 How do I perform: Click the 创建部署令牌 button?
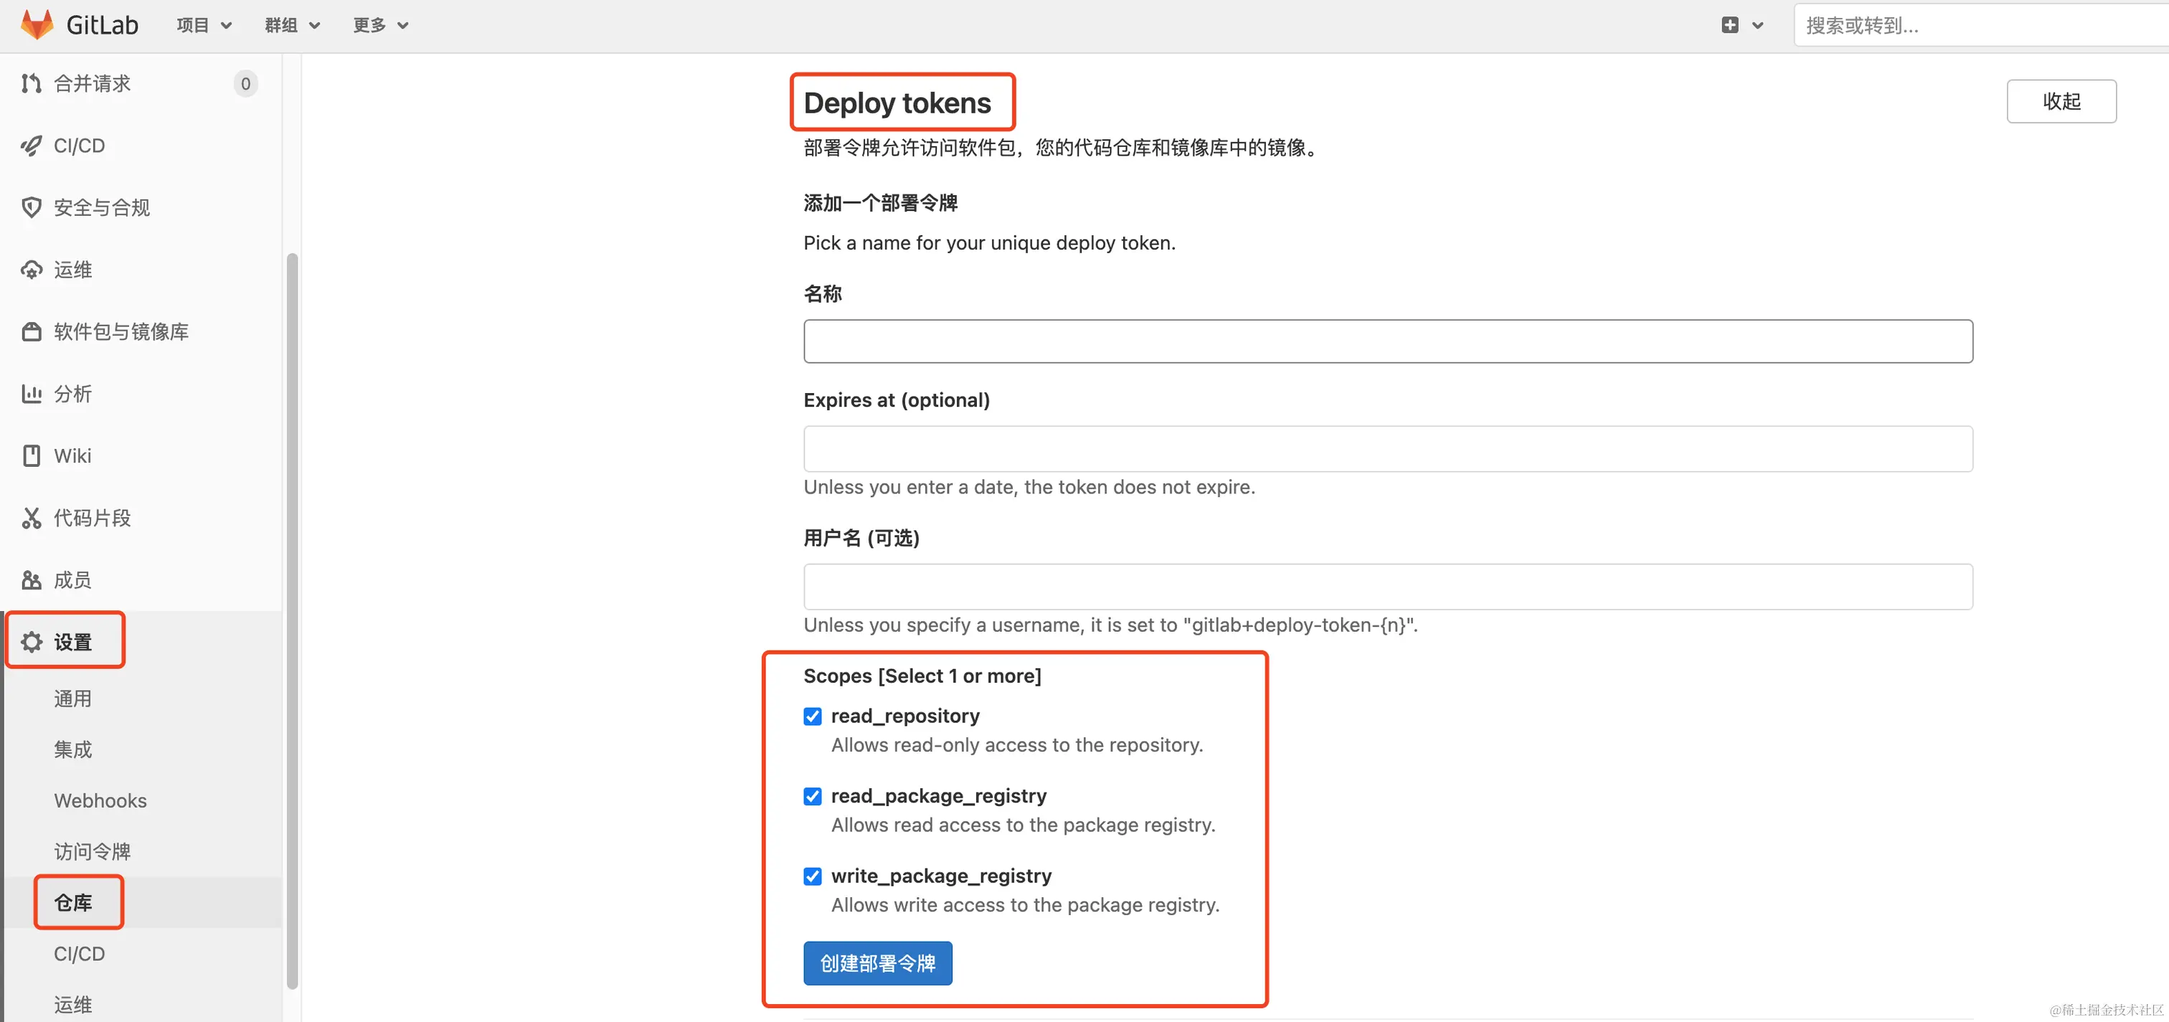click(x=876, y=963)
